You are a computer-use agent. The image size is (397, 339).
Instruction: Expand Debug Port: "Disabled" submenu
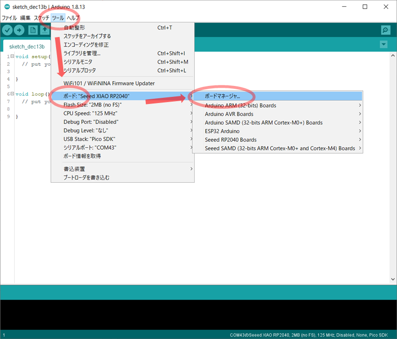[123, 122]
